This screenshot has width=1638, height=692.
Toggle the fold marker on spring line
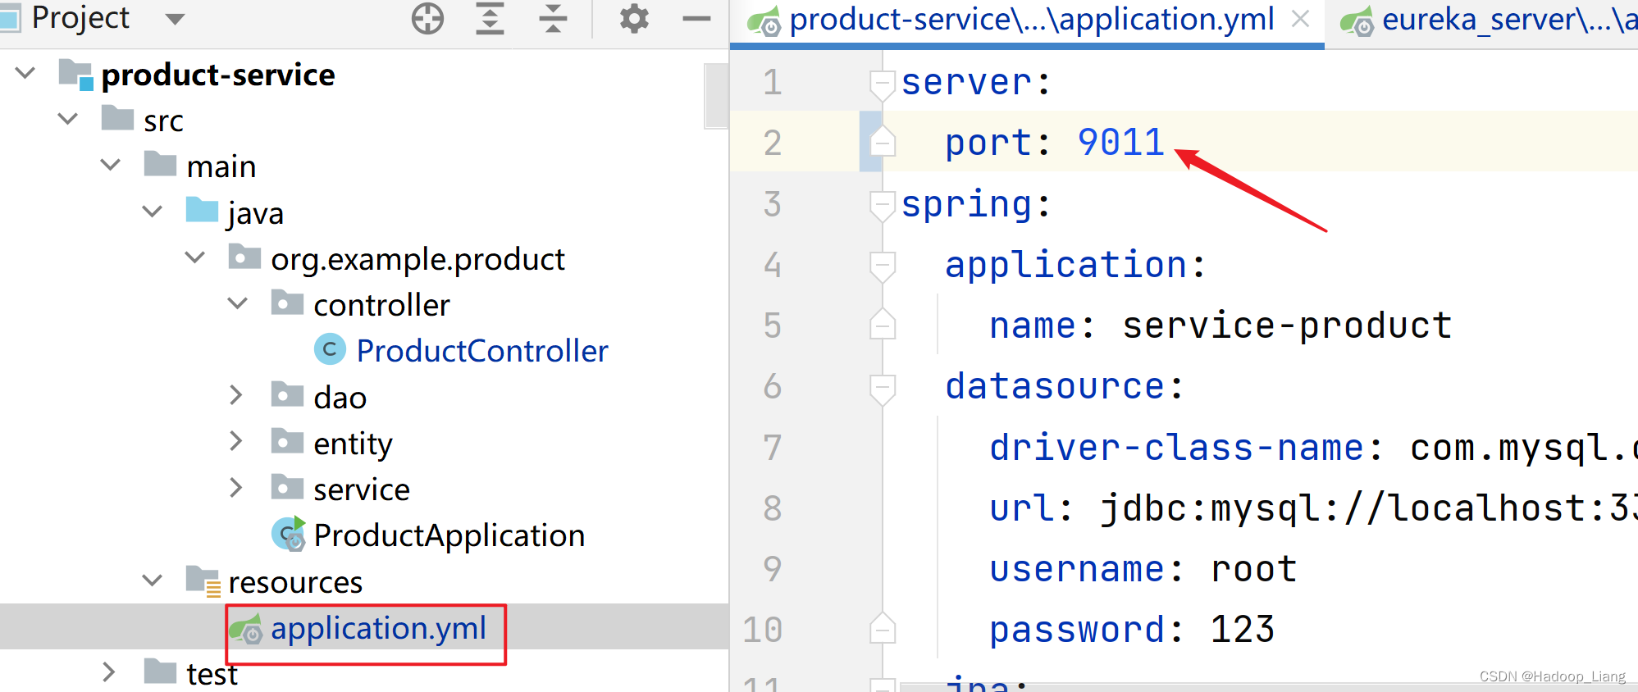coord(882,204)
